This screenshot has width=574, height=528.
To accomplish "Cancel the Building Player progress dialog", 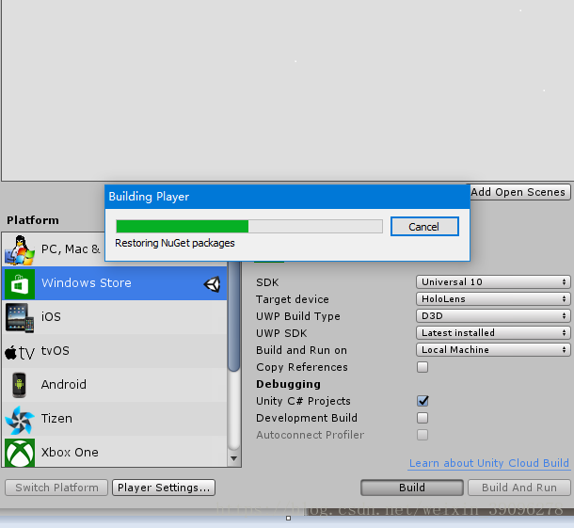I will pyautogui.click(x=424, y=227).
